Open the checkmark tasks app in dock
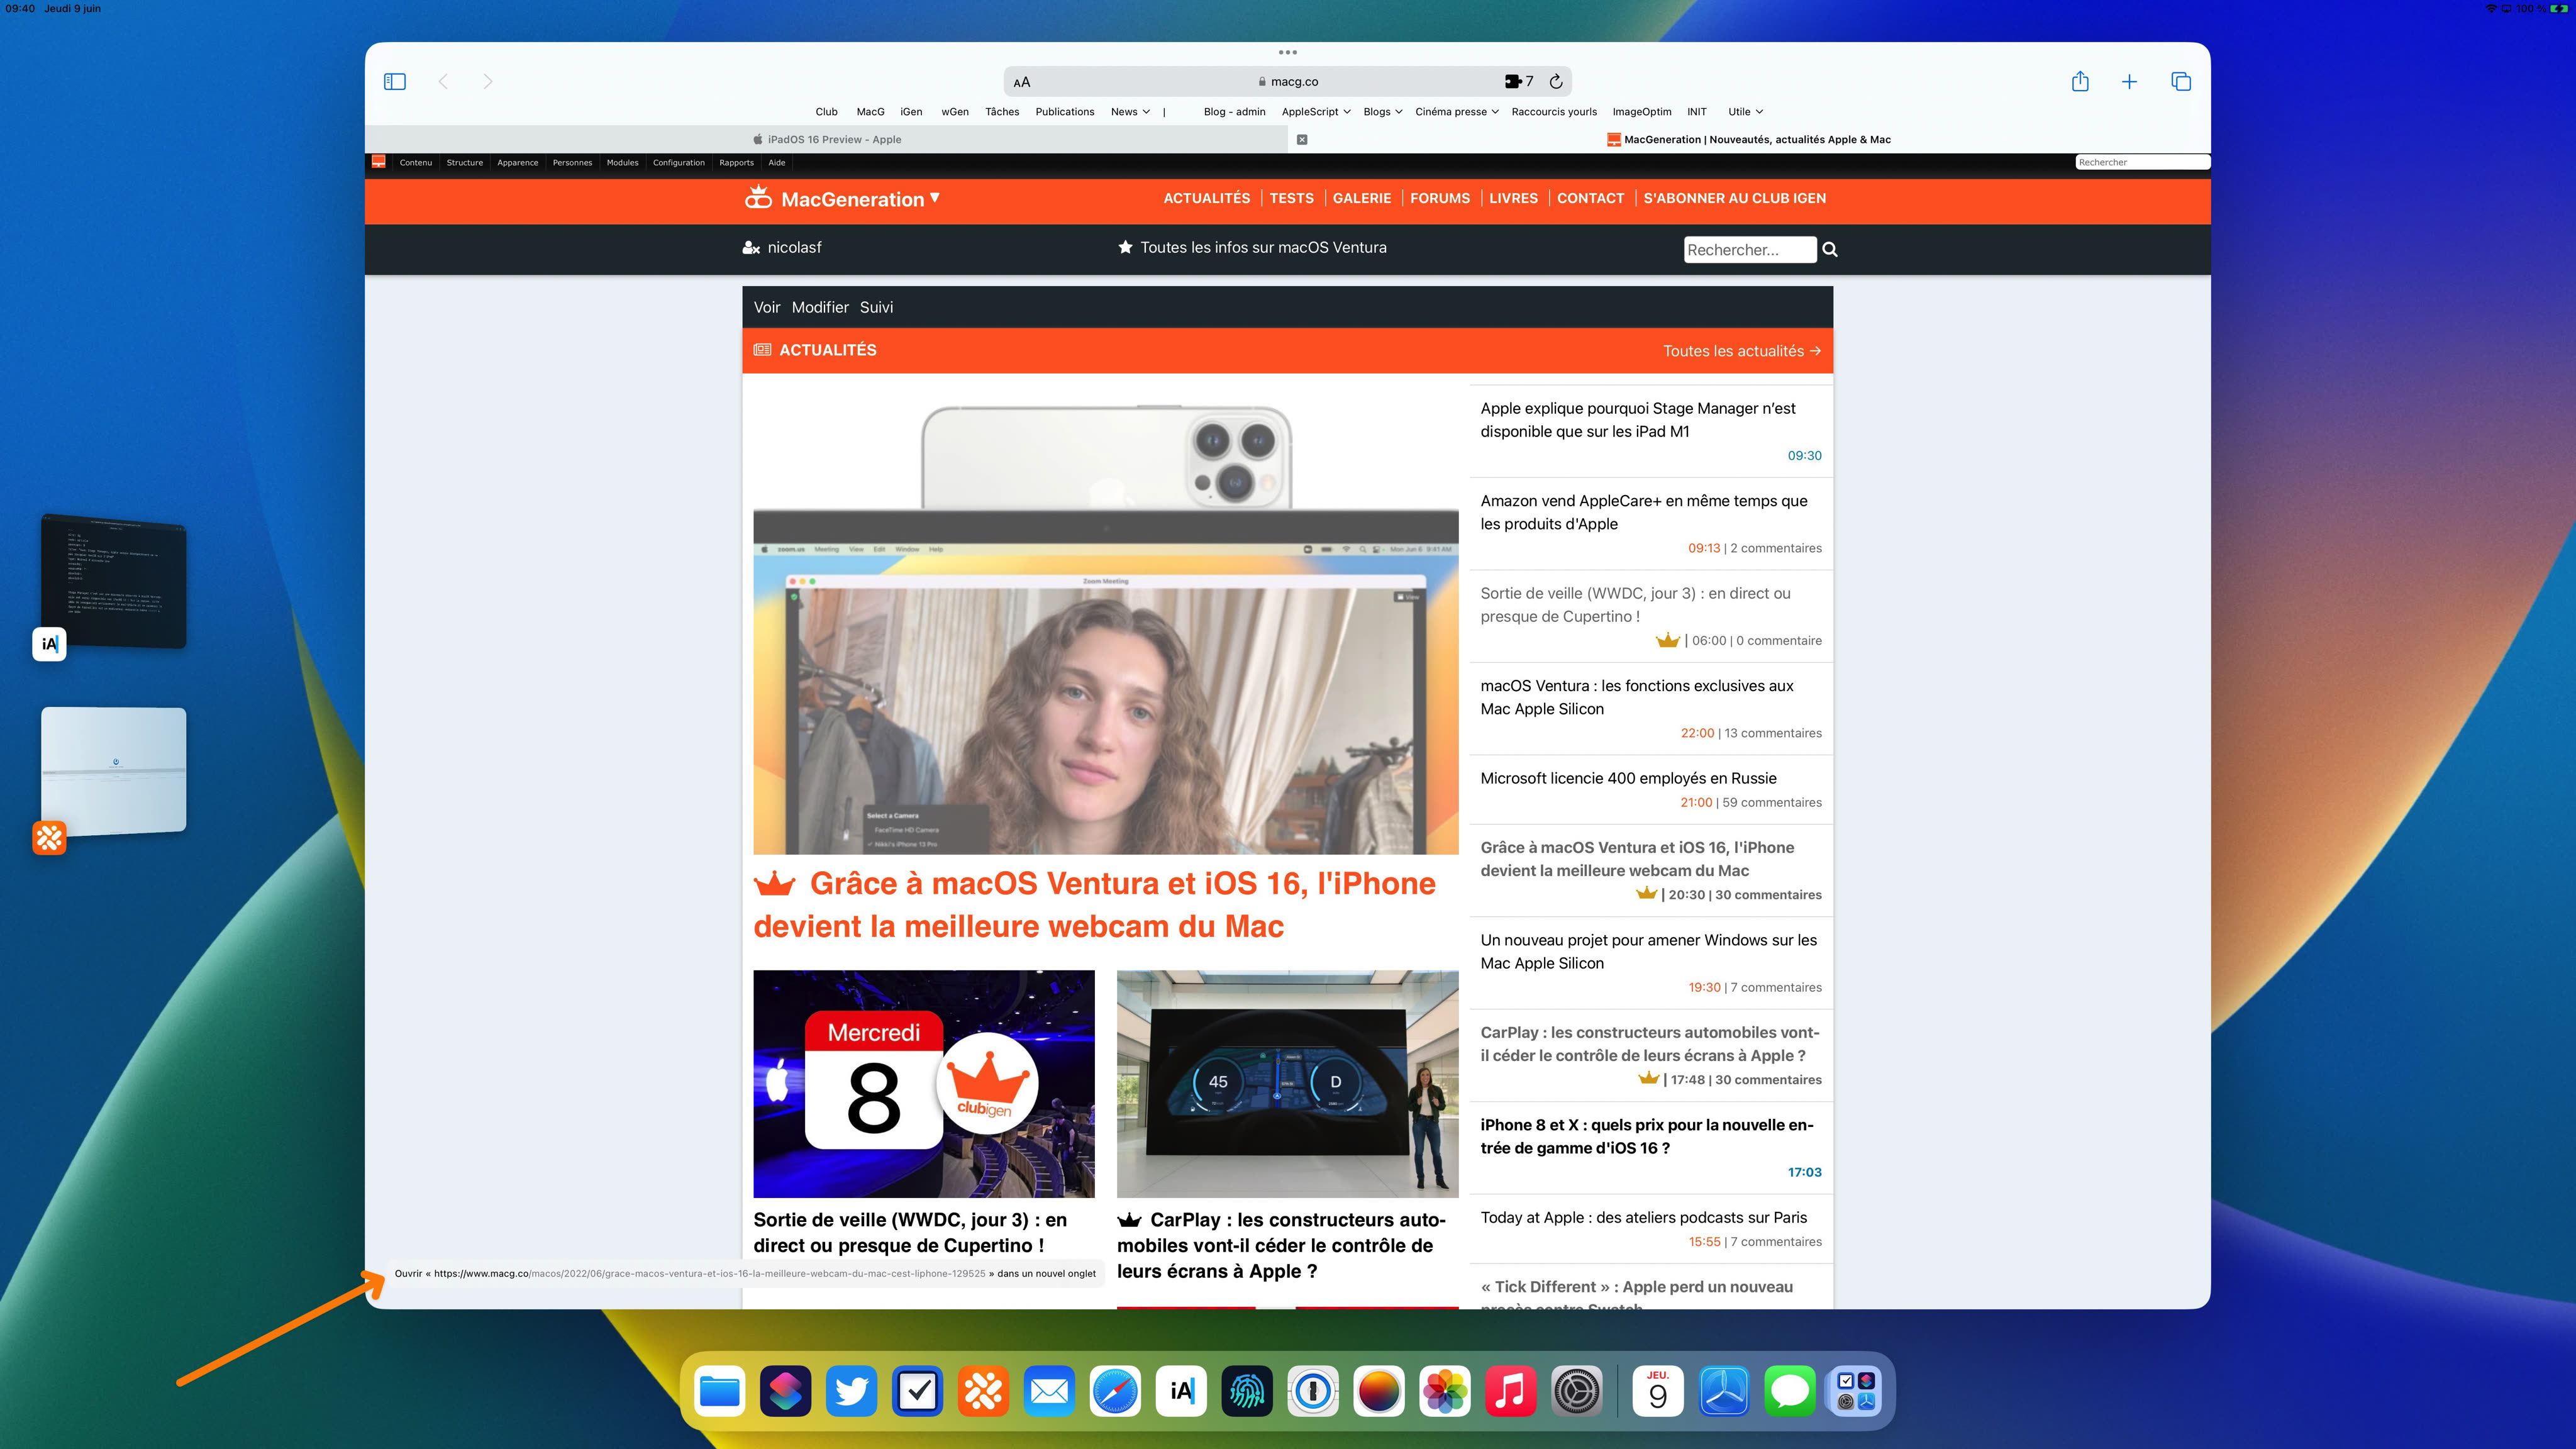Image resolution: width=2576 pixels, height=1449 pixels. tap(917, 1391)
